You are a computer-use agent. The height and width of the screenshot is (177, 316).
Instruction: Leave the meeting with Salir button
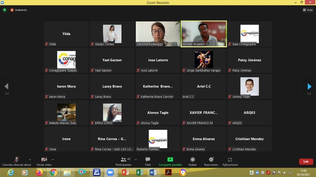pos(306,162)
